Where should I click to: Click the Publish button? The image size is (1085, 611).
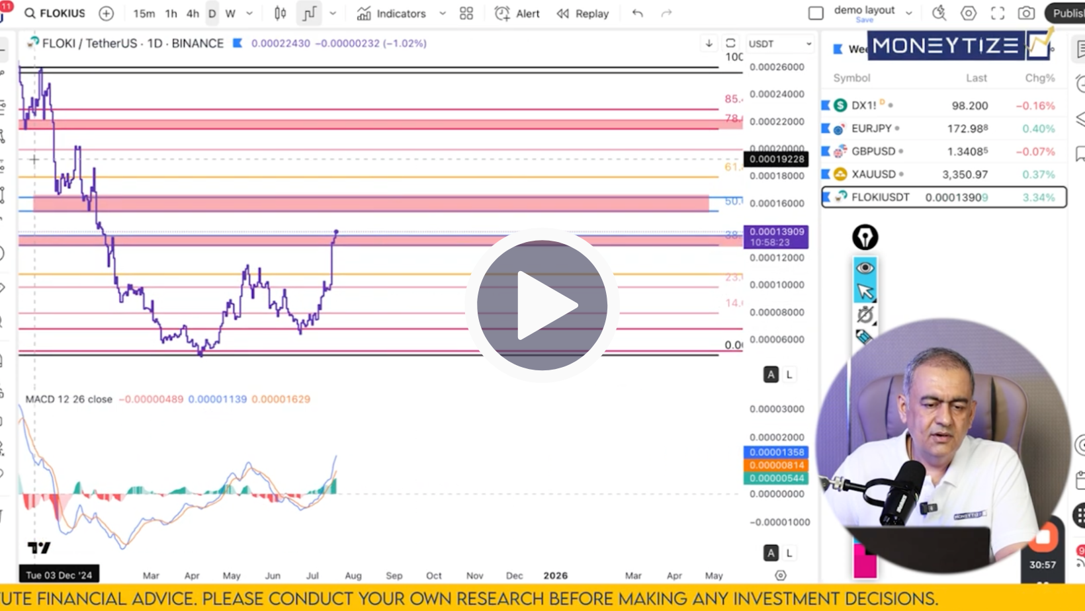pyautogui.click(x=1066, y=13)
